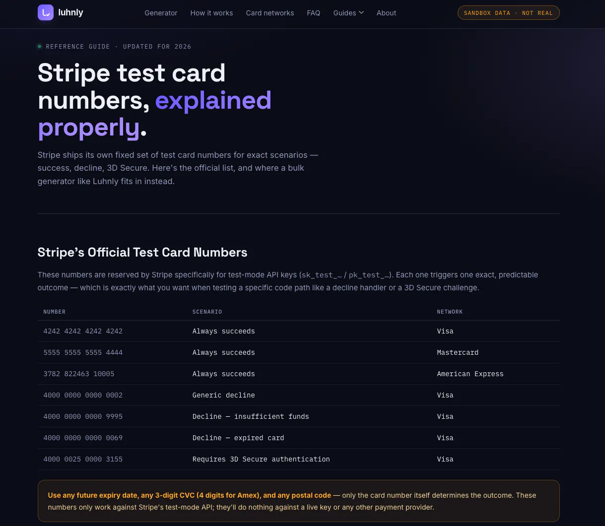
Task: Select card number 5555 5555 5555 4444
Action: pos(83,352)
